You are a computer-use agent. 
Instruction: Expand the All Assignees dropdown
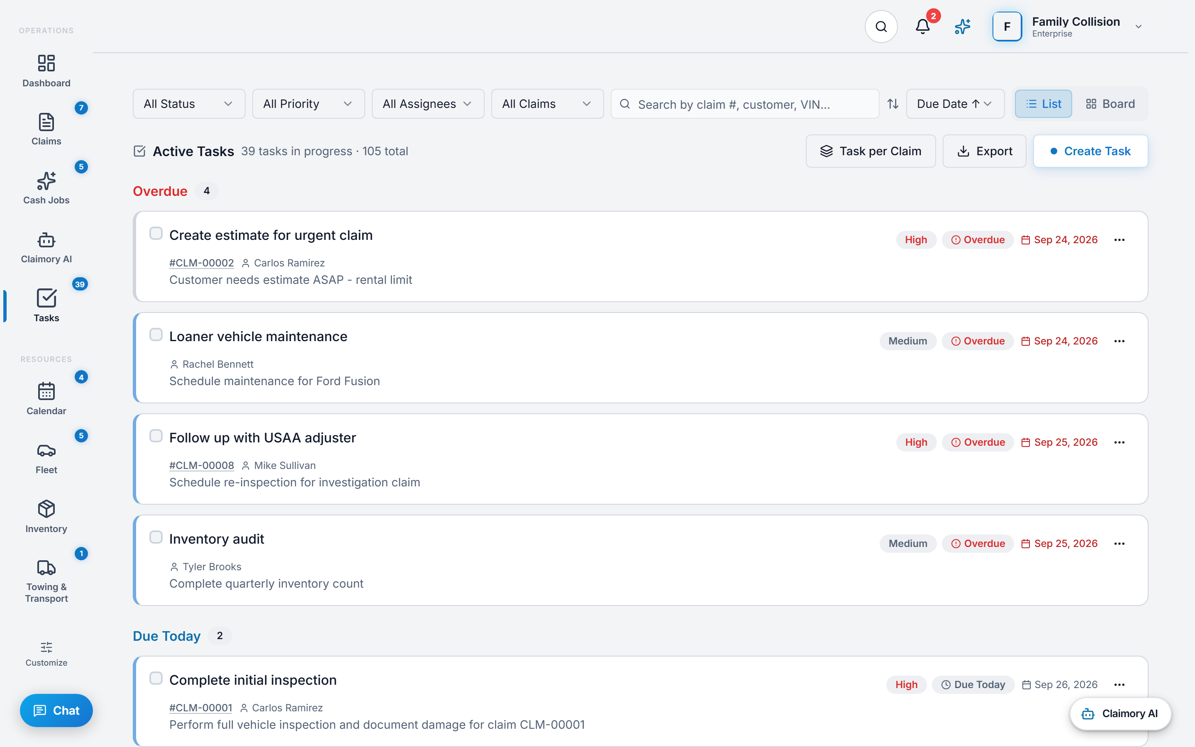point(428,104)
